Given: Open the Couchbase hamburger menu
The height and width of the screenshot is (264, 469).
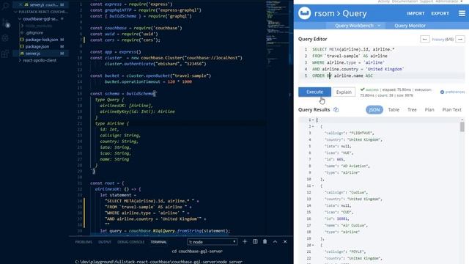Looking at the screenshot, I should (462, 13).
